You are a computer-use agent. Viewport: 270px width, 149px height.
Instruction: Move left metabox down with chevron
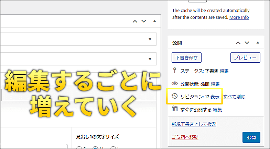pyautogui.click(x=144, y=21)
